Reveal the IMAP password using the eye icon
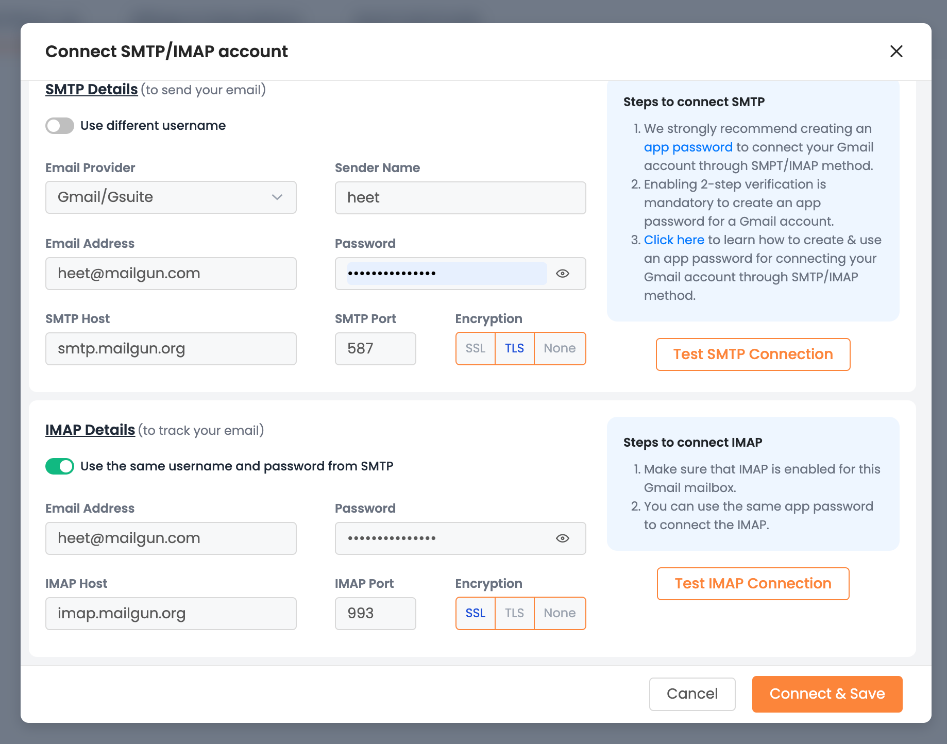 tap(563, 538)
